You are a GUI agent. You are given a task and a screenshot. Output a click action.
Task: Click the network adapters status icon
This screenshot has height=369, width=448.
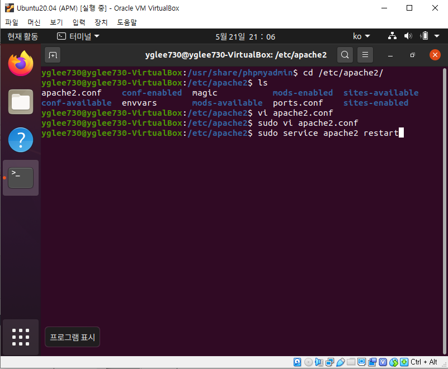[330, 362]
